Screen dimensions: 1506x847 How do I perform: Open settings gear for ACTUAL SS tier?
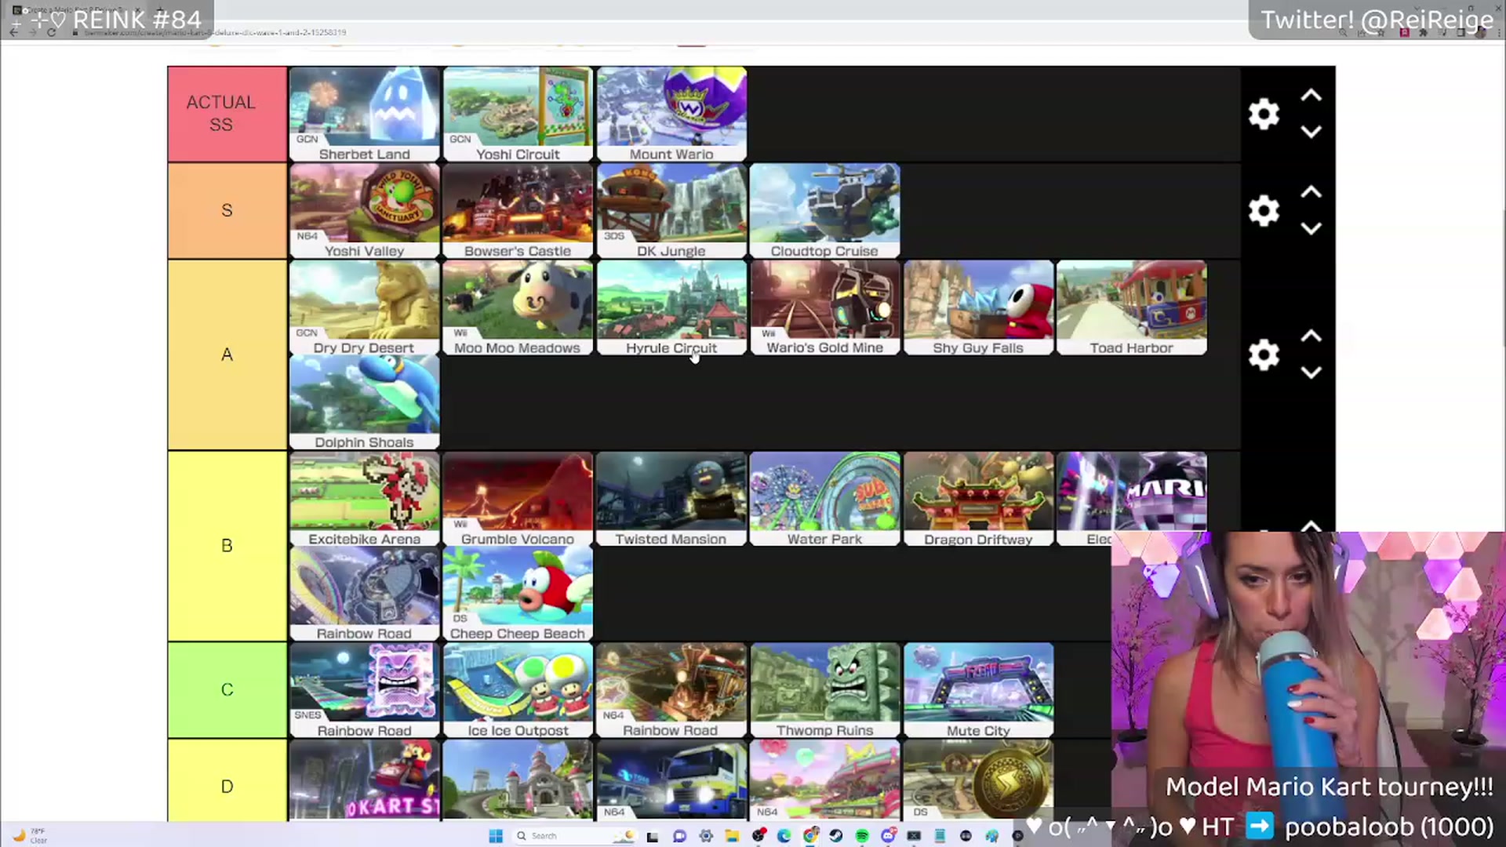(1264, 115)
